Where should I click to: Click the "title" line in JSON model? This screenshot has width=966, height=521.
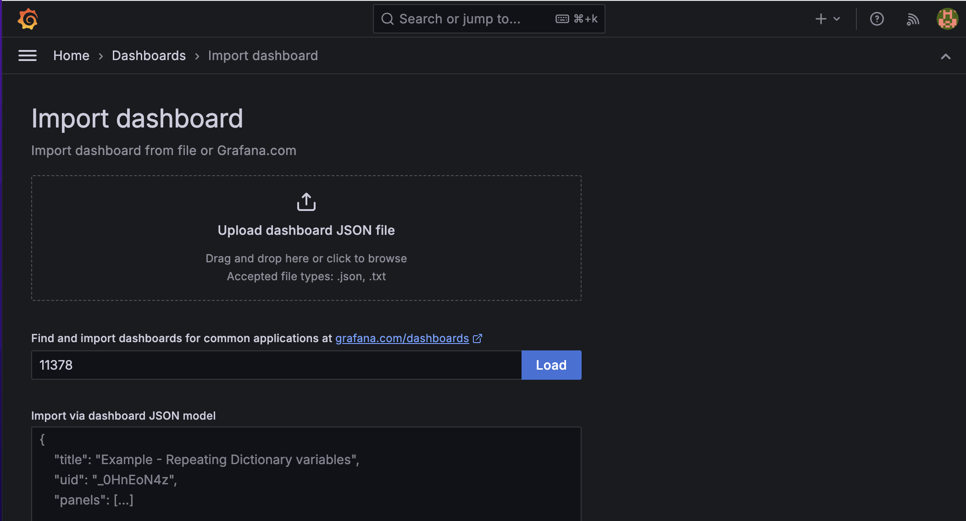(x=207, y=460)
